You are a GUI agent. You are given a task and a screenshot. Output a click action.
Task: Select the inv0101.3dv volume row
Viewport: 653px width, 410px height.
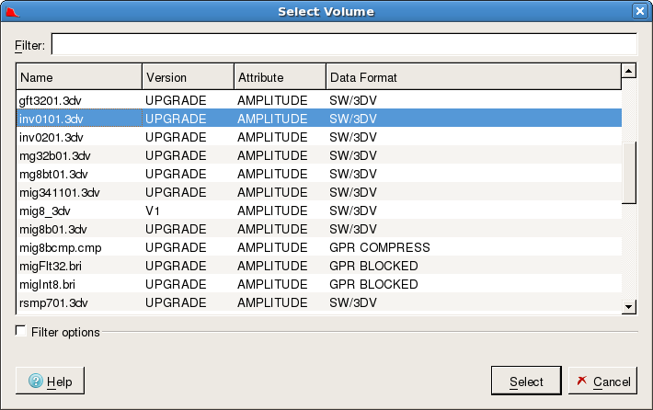tap(319, 119)
